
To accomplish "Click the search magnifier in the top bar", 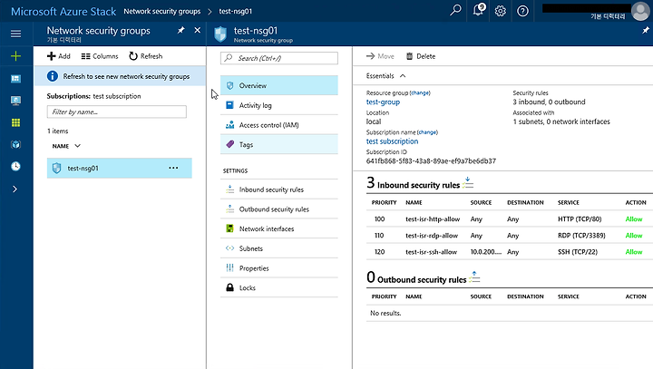I will click(x=455, y=10).
